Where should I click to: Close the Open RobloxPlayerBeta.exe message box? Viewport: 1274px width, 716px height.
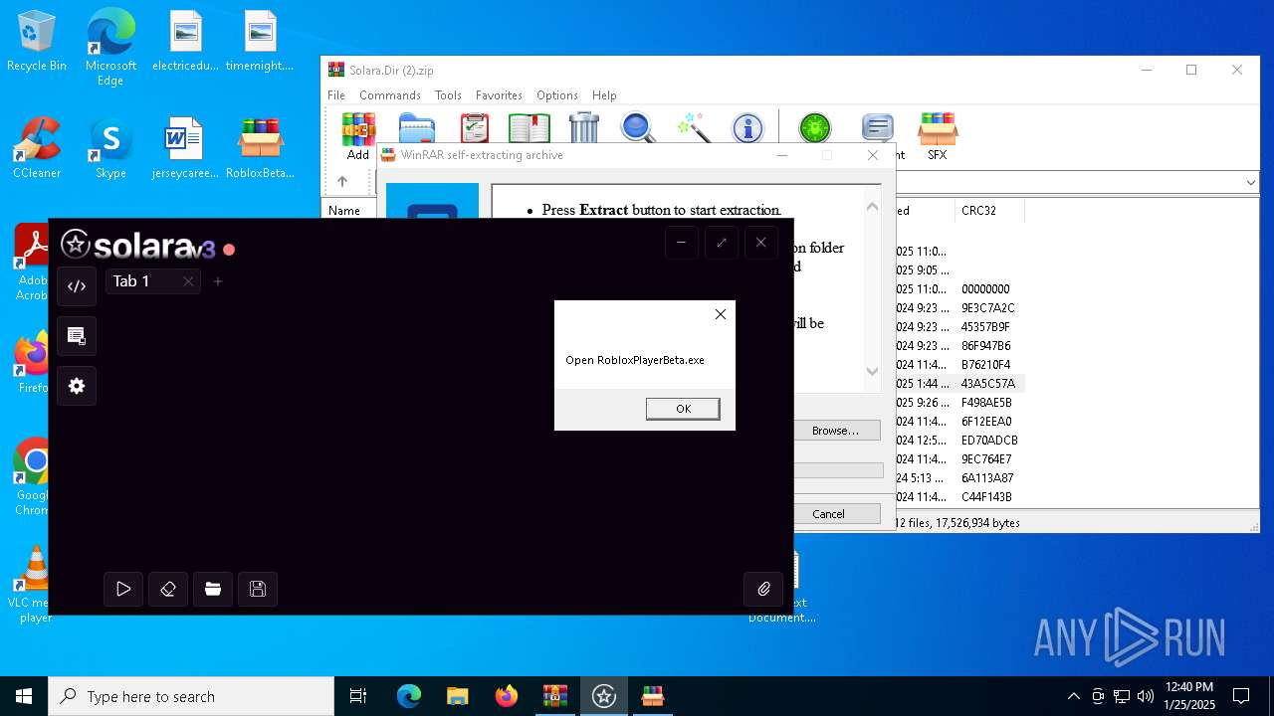pyautogui.click(x=721, y=314)
